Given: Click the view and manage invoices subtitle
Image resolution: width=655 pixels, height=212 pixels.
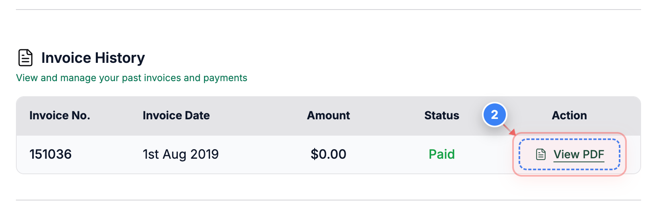Looking at the screenshot, I should [132, 78].
